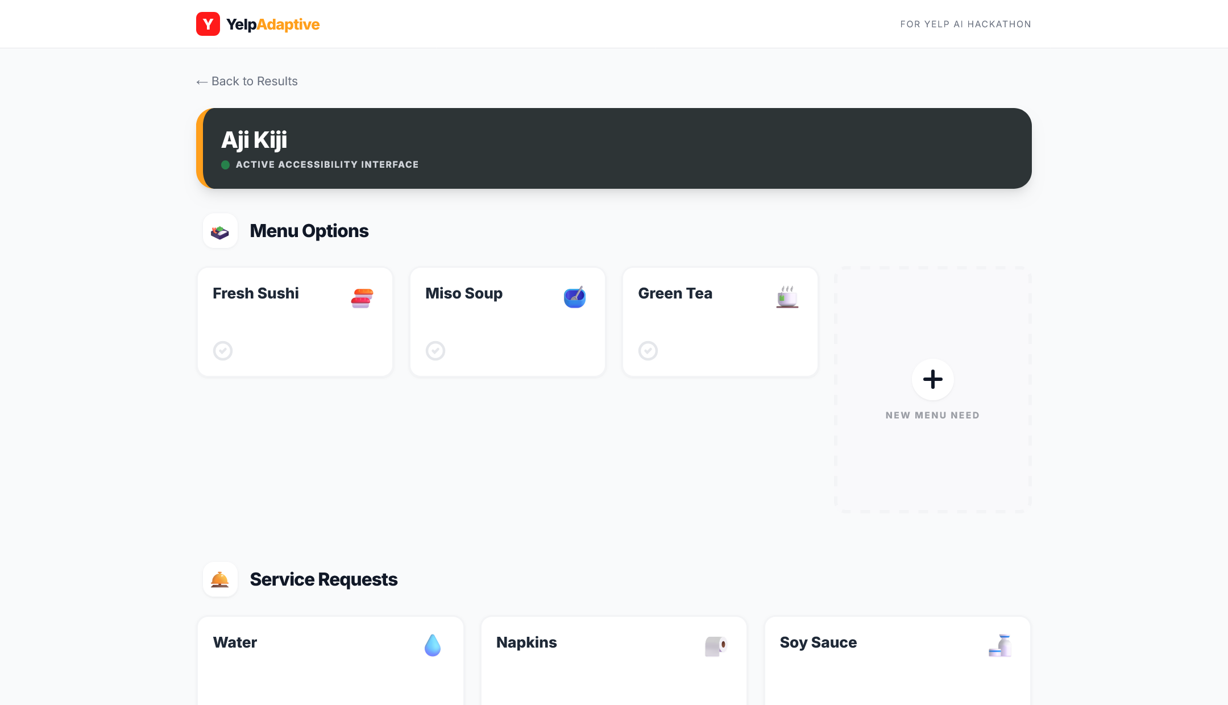This screenshot has height=705, width=1228.
Task: Toggle the Fresh Sushi check circle
Action: [x=223, y=351]
